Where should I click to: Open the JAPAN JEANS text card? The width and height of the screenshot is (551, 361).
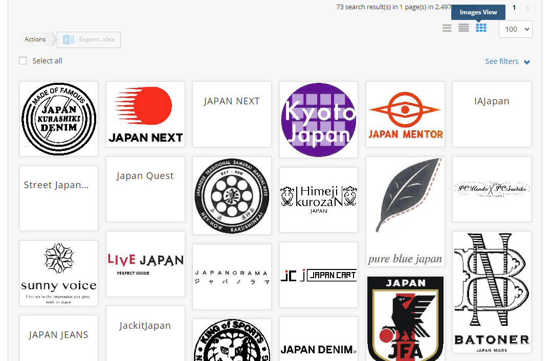point(59,338)
